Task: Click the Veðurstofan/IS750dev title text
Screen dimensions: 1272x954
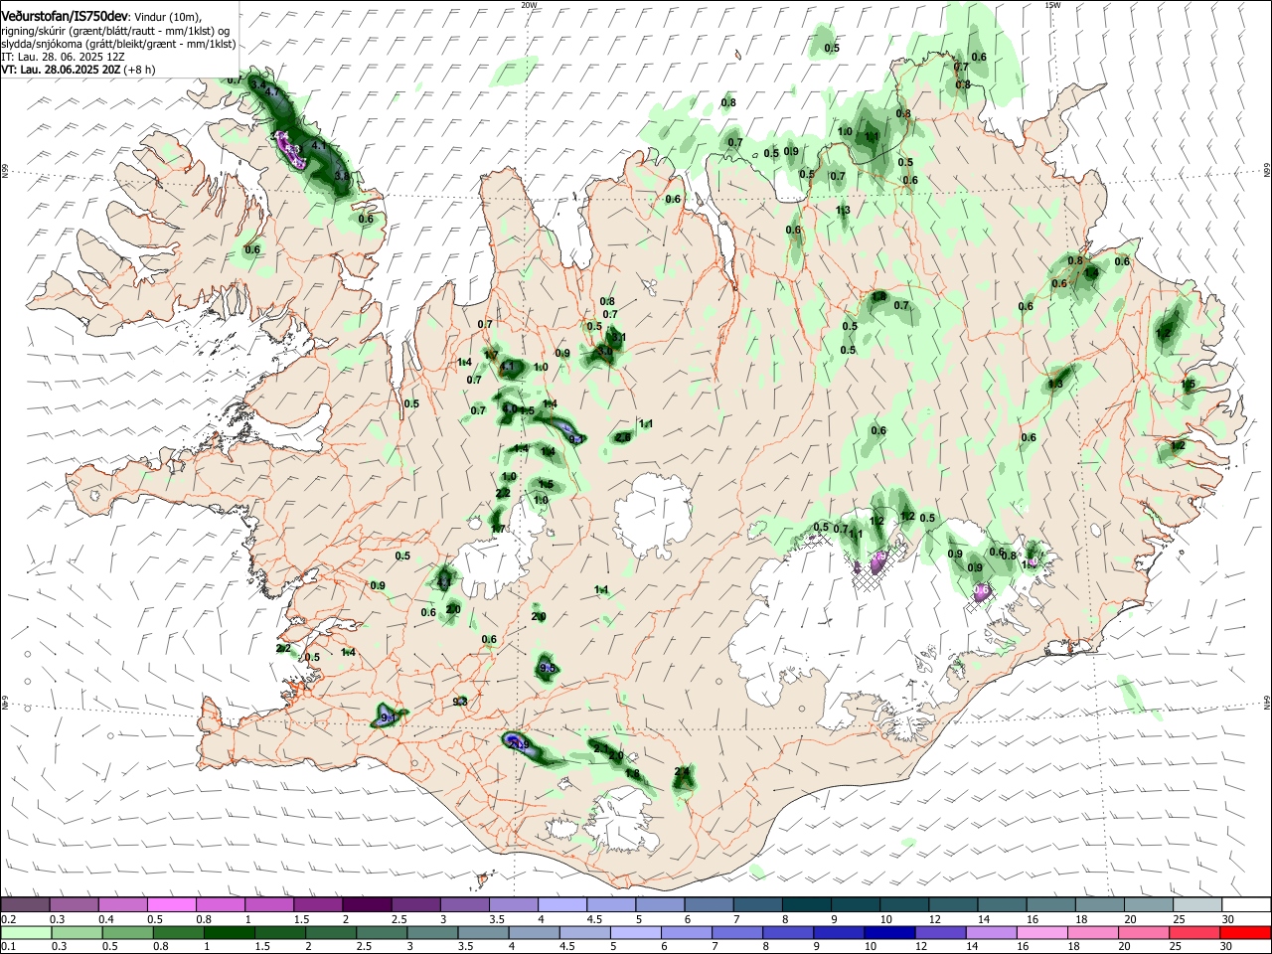Action: [65, 16]
